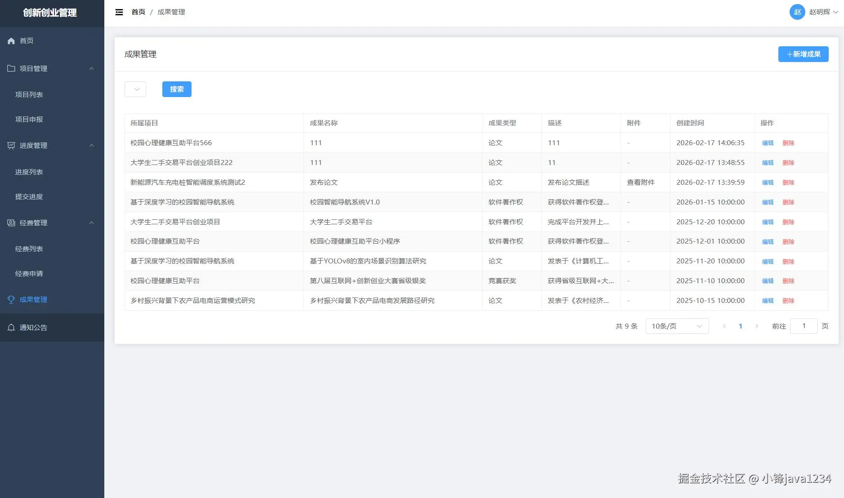Click the 创新创业管理 logo title
Screen dimensions: 844x498
(50, 13)
